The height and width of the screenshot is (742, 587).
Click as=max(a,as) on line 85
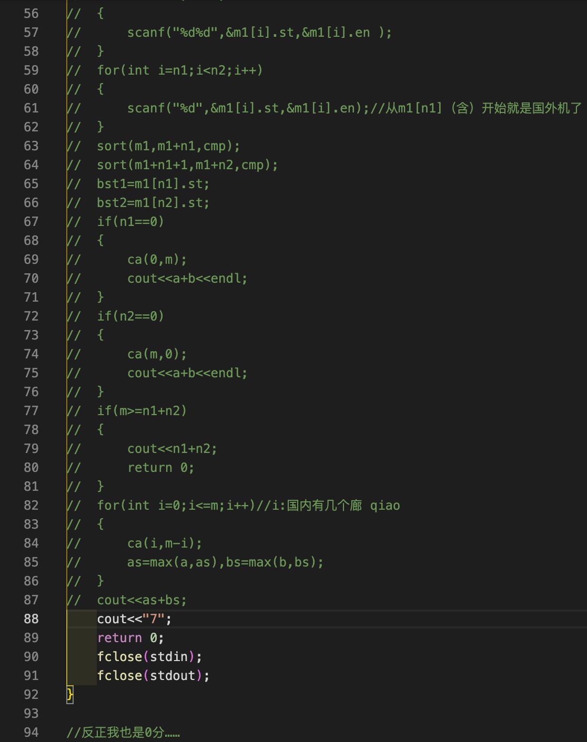[173, 562]
